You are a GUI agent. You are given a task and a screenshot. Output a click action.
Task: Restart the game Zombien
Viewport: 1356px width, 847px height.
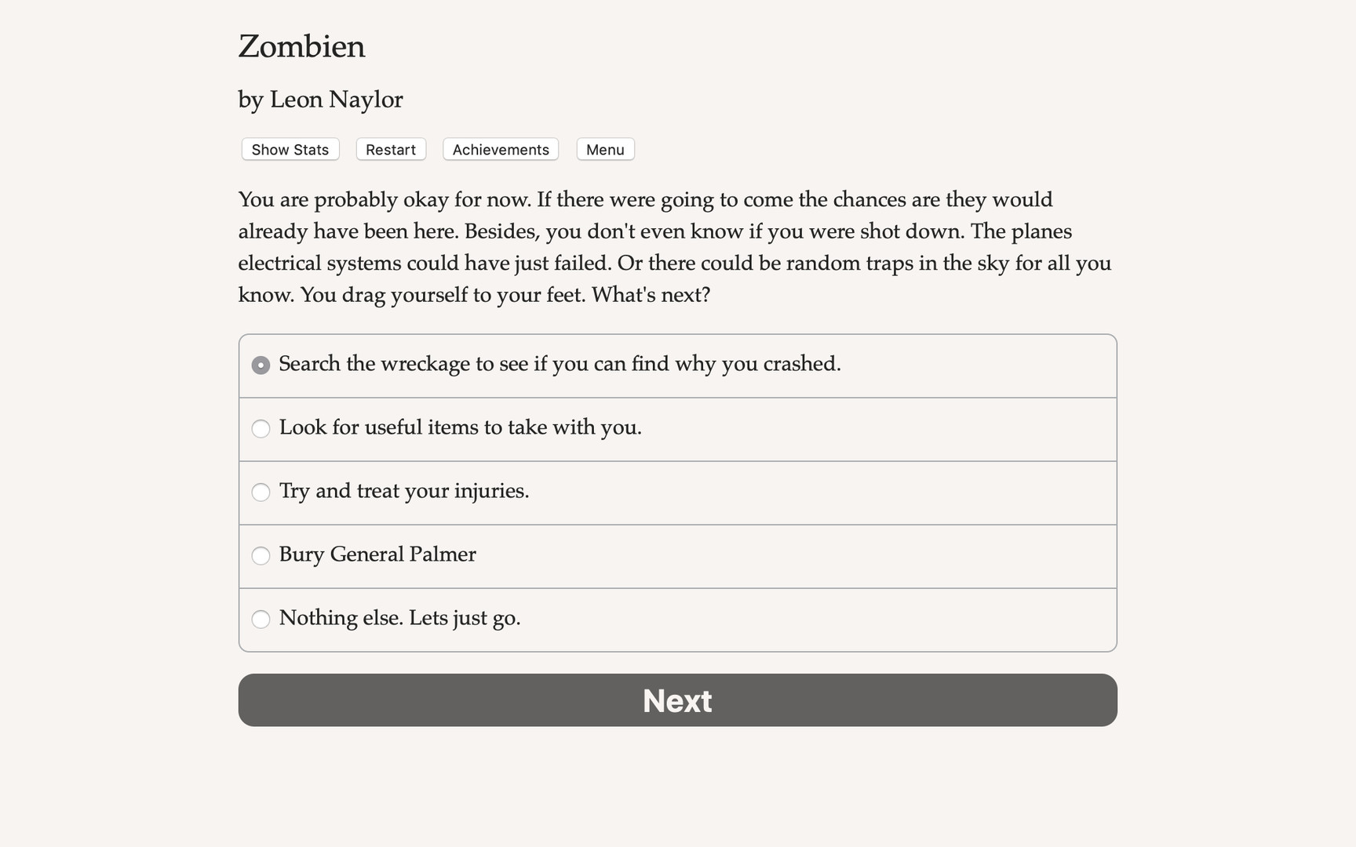[x=390, y=149]
